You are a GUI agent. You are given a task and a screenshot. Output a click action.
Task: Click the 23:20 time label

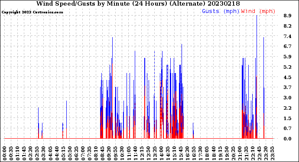(x=266, y=153)
